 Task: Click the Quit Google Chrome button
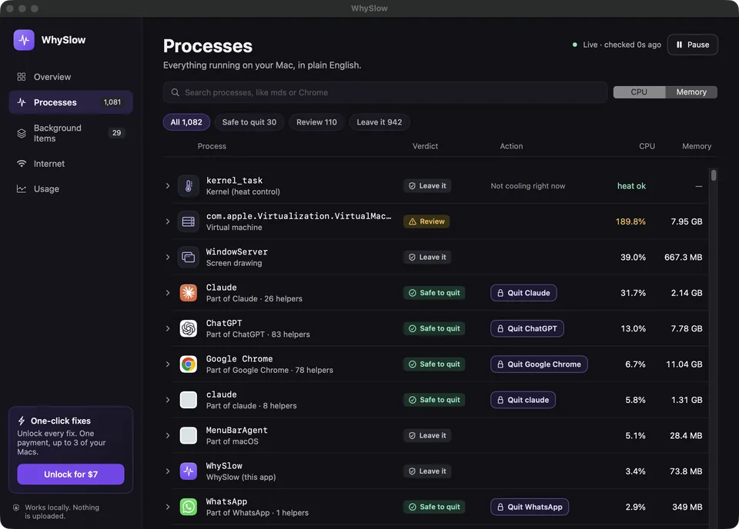(x=539, y=364)
